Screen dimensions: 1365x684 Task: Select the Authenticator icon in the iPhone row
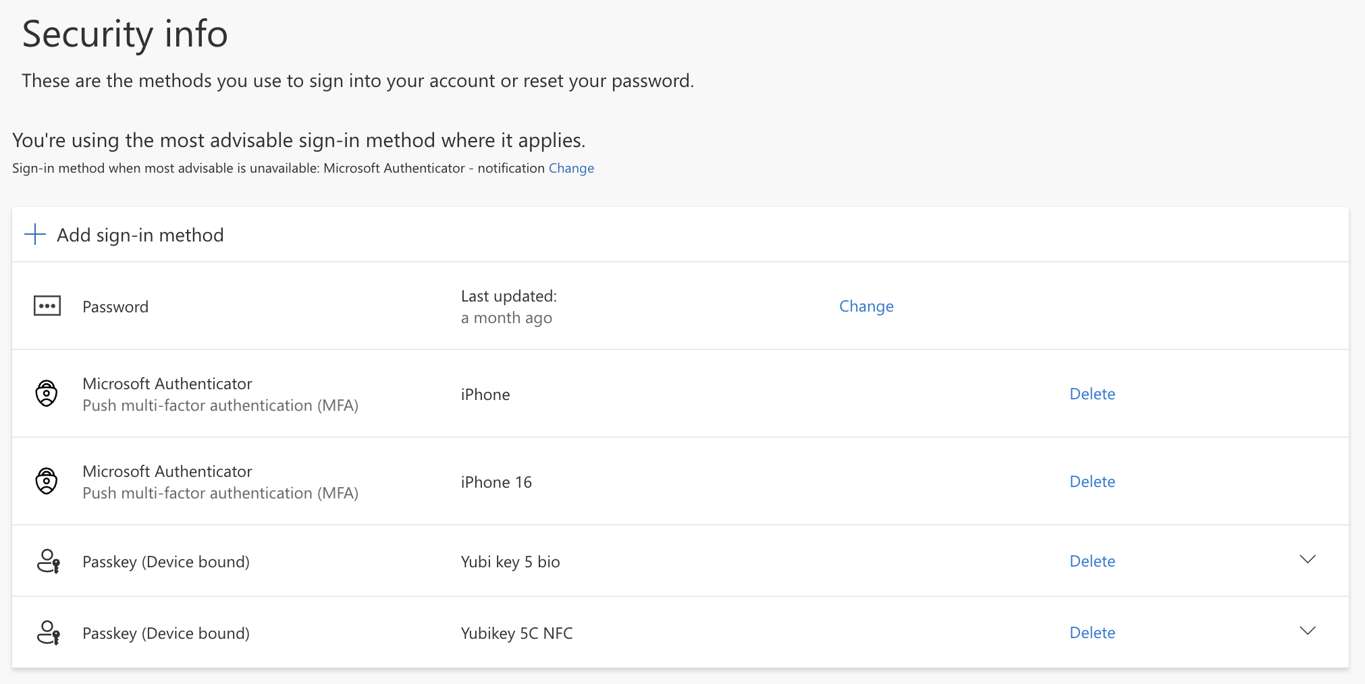tap(47, 393)
